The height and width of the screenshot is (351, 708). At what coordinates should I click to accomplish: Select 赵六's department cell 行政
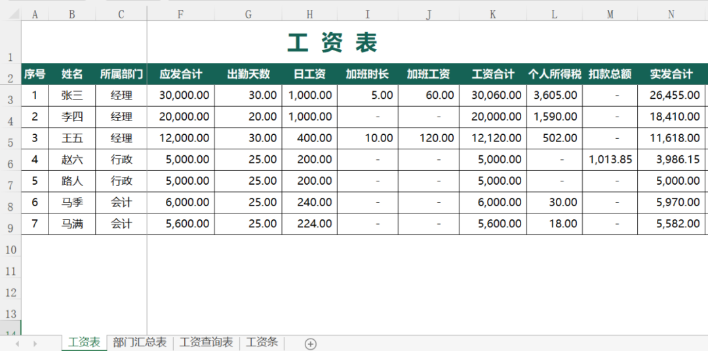(x=121, y=159)
